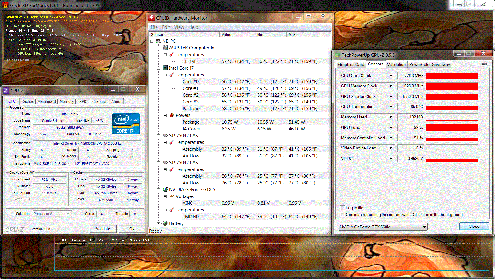The image size is (495, 279).
Task: Click the Validate button in CPU-Z
Action: coord(103,229)
